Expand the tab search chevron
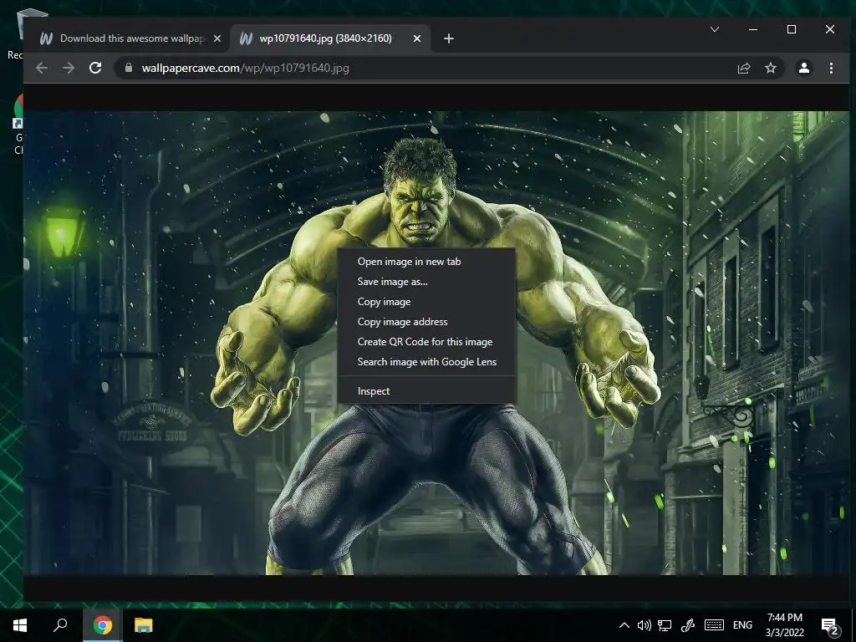Viewport: 856px width, 642px height. [715, 29]
